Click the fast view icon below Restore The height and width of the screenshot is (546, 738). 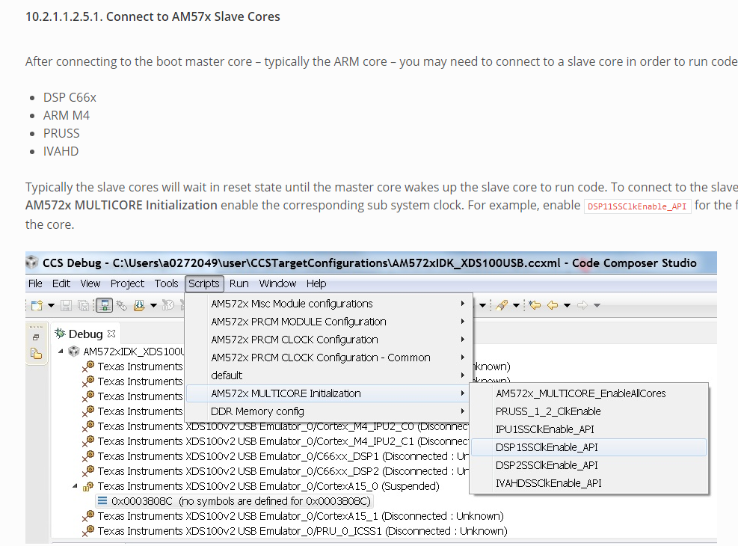(x=36, y=354)
